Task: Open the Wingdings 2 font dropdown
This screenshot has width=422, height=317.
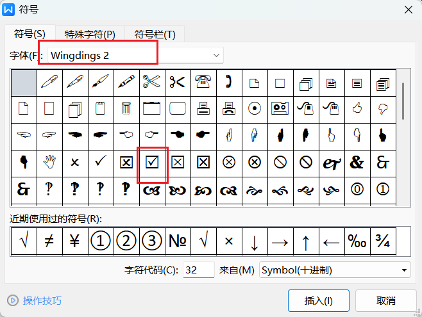Action: tap(217, 56)
